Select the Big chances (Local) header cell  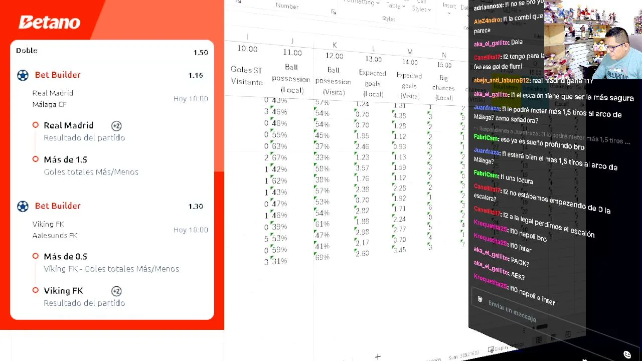click(444, 88)
